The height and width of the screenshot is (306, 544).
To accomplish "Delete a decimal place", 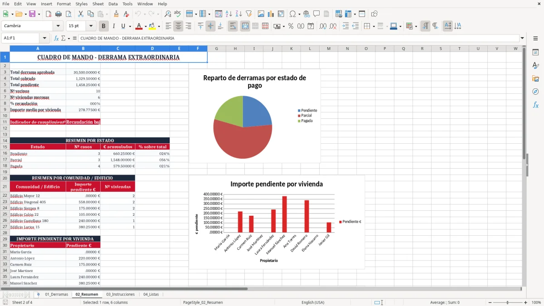I will pyautogui.click(x=333, y=26).
